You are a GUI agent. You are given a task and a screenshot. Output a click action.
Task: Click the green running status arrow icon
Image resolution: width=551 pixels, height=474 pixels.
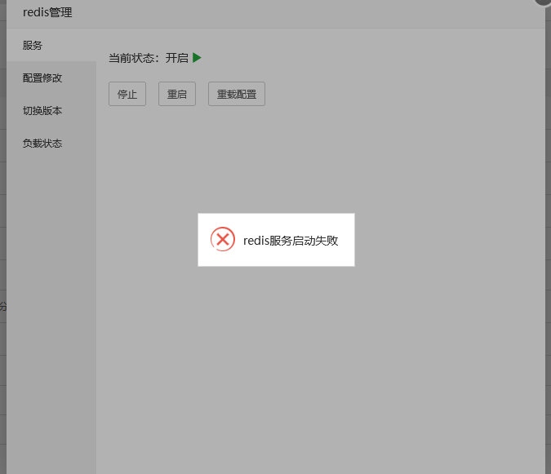pos(197,58)
